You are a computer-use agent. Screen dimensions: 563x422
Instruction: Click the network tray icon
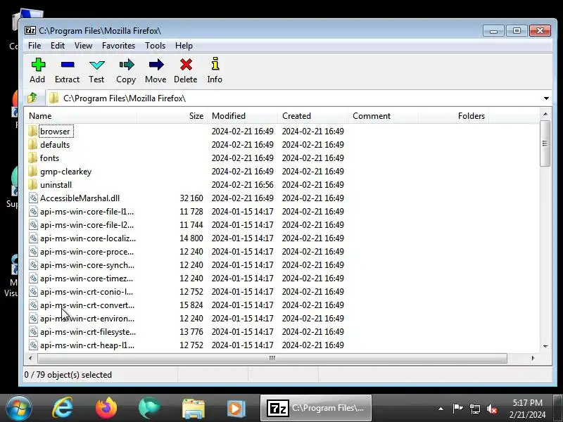coord(474,409)
